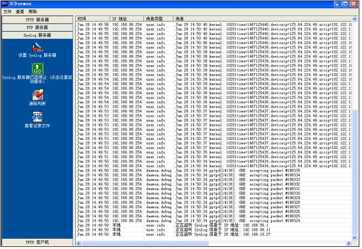Sort by the 消息 column header
This screenshot has height=249, width=362.
262,19
